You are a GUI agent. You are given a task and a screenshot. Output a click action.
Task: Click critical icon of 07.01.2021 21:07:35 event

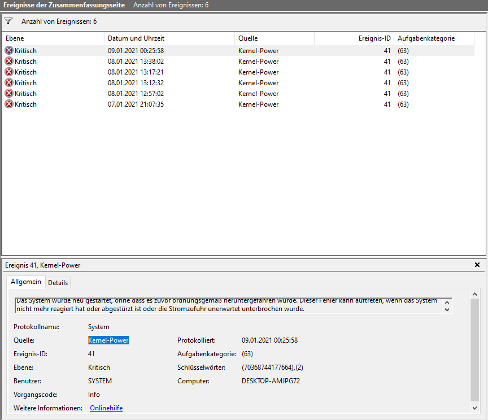click(x=9, y=104)
